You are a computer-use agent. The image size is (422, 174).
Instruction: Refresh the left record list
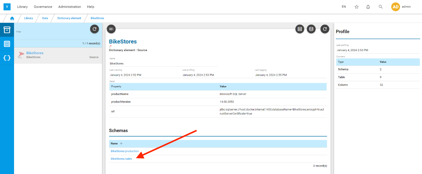94,29
